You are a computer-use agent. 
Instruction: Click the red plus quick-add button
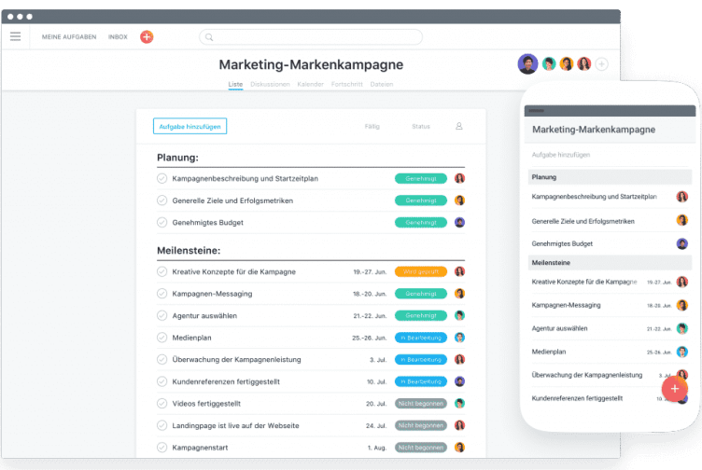pyautogui.click(x=147, y=36)
